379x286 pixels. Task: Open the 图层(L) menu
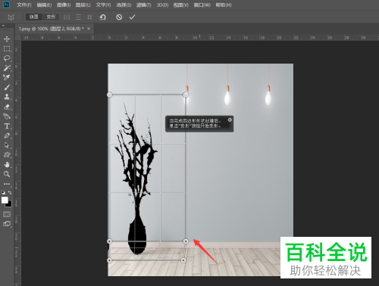83,5
